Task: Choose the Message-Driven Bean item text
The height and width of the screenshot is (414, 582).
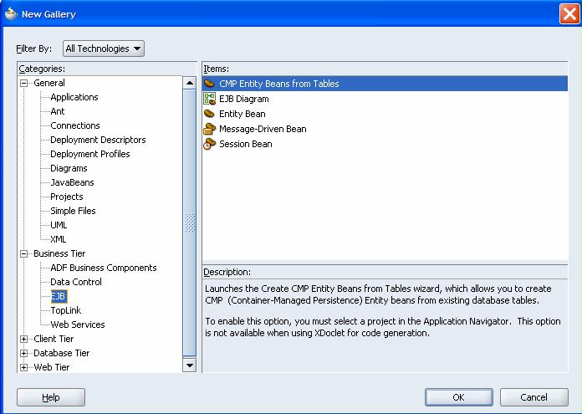Action: point(263,129)
